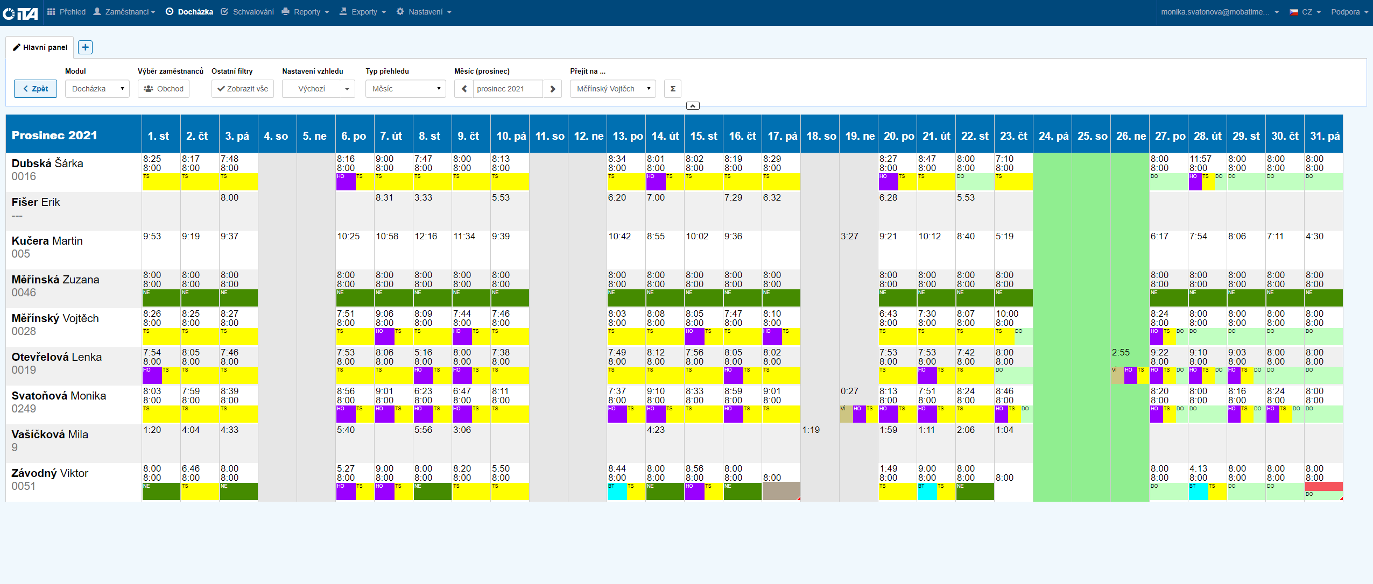Viewport: 1373px width, 584px height.
Task: Click the sigma summary icon
Action: click(x=673, y=89)
